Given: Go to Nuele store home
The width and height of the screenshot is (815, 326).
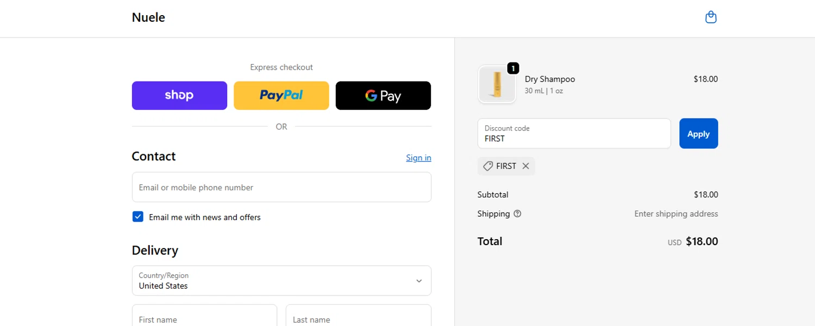Looking at the screenshot, I should (x=148, y=17).
